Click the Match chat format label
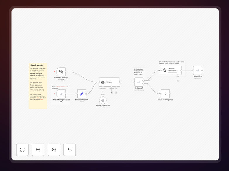The height and width of the screenshot is (171, 229). click(82, 100)
